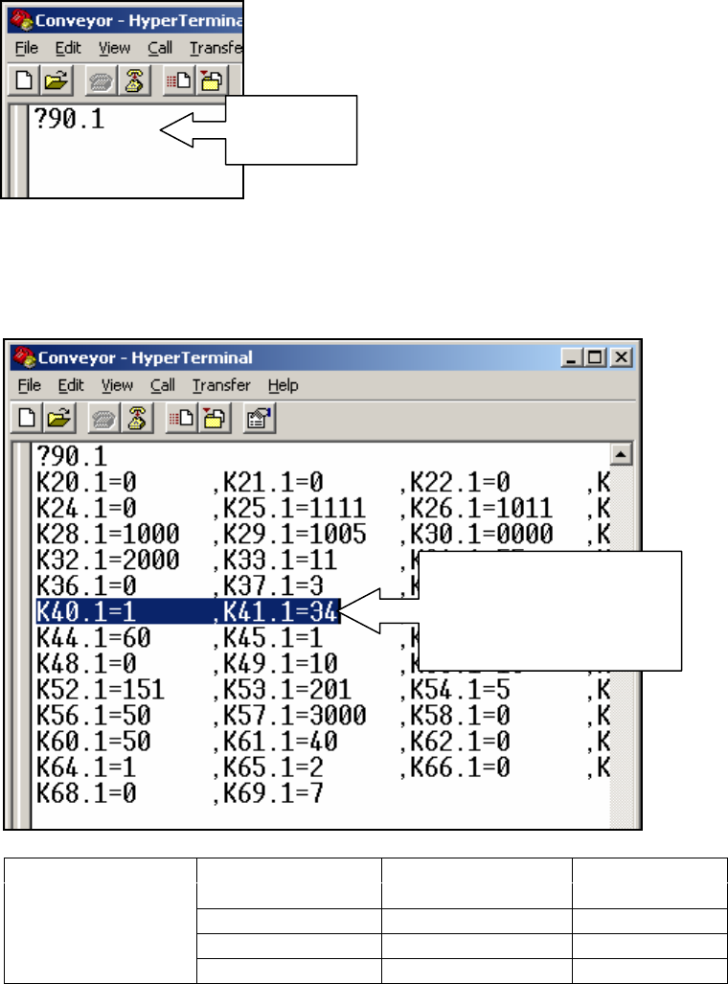728x984 pixels.
Task: Click K36.1=0 value
Action: 86,586
